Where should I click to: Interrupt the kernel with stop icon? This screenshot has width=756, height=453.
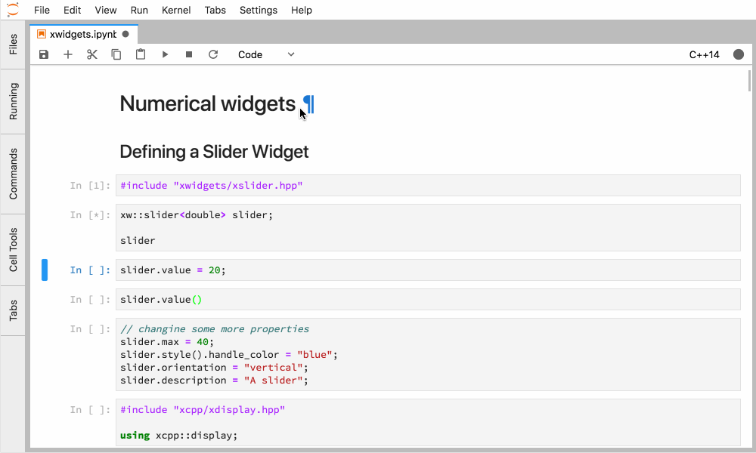click(x=189, y=54)
